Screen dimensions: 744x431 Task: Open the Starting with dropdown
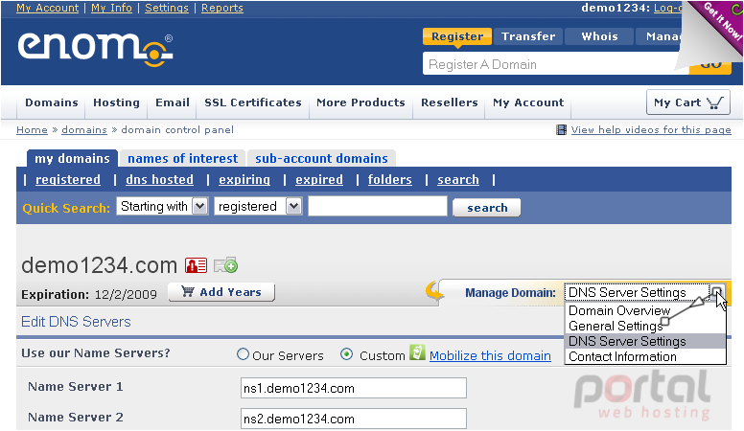click(x=162, y=206)
